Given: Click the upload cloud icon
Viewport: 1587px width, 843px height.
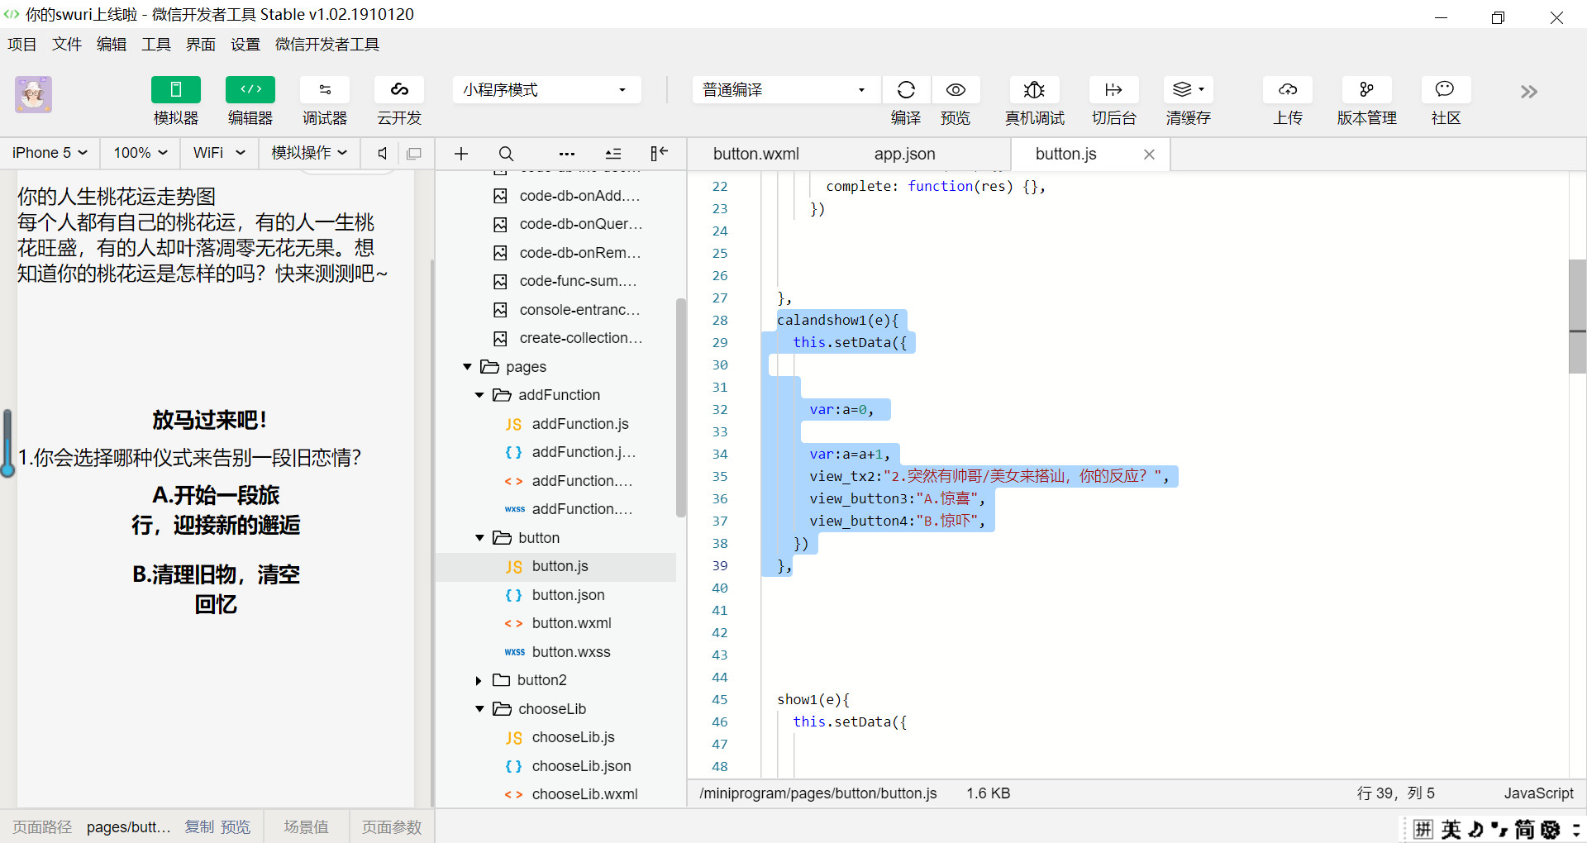Looking at the screenshot, I should tap(1287, 90).
